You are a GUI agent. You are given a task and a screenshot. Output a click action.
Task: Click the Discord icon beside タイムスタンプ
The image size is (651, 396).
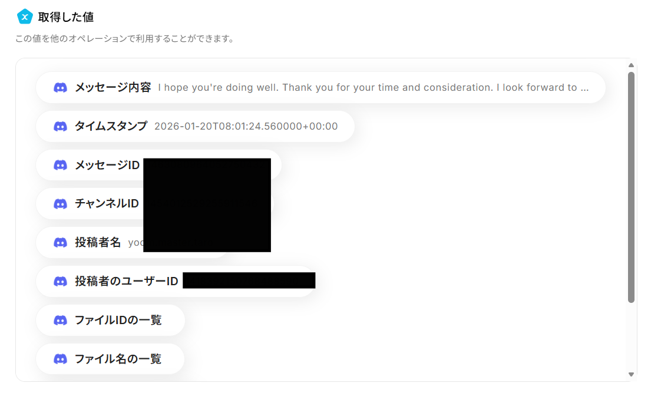[x=60, y=126]
